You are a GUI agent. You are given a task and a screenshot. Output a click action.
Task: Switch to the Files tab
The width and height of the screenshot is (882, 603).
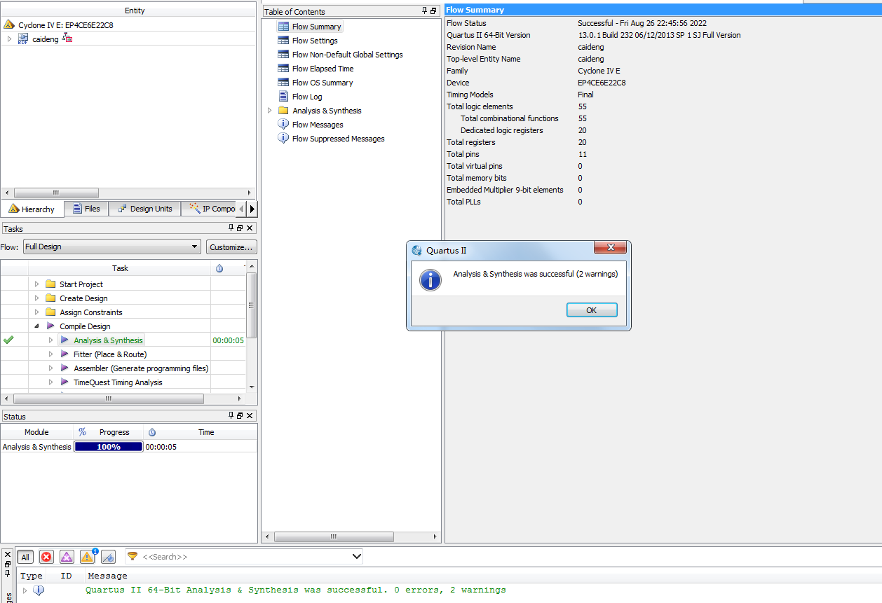87,209
